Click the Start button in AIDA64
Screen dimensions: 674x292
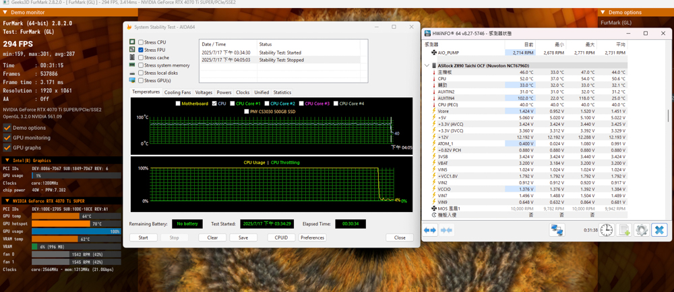pyautogui.click(x=143, y=238)
